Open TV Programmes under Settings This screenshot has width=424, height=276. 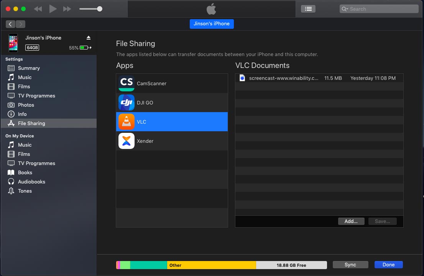[49, 96]
